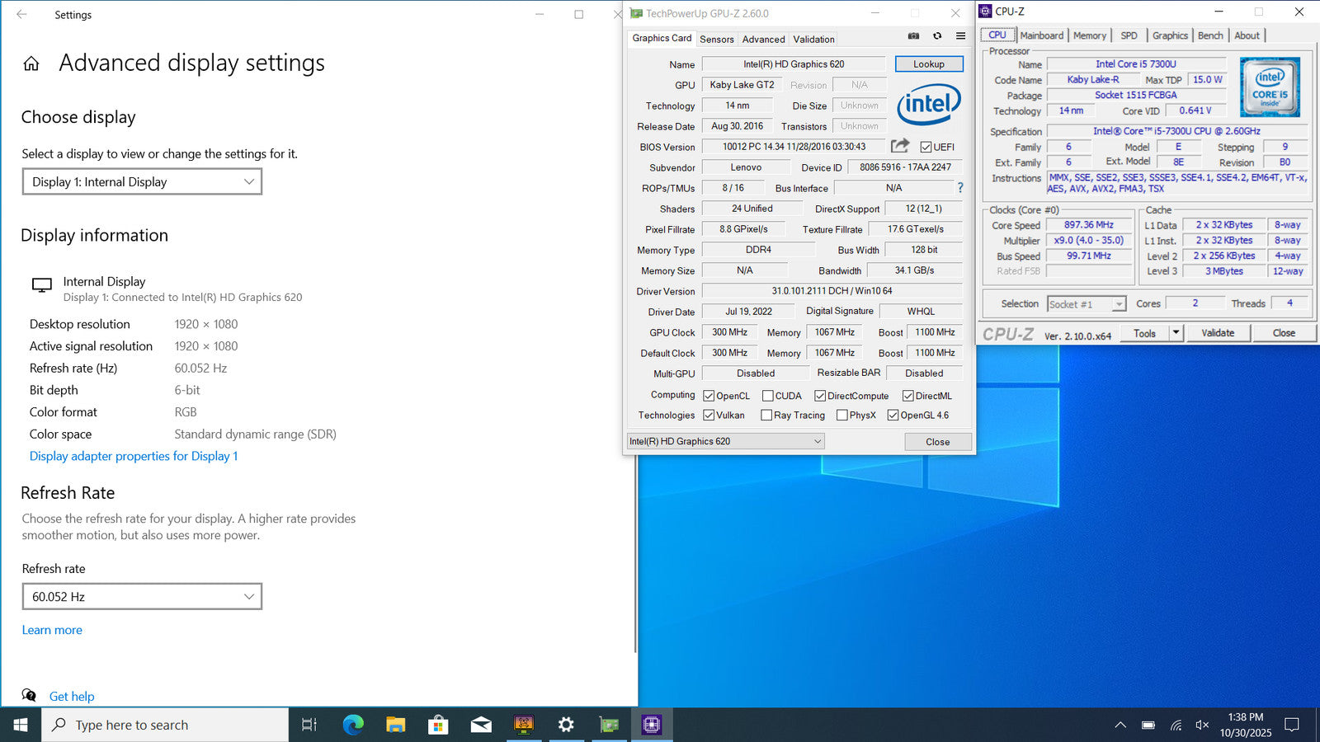Toggle the UEFI checkbox
Viewport: 1320px width, 742px height.
(x=926, y=148)
